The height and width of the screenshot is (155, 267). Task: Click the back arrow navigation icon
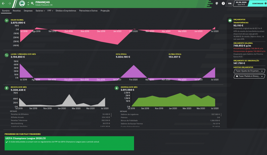(x=3, y=3)
